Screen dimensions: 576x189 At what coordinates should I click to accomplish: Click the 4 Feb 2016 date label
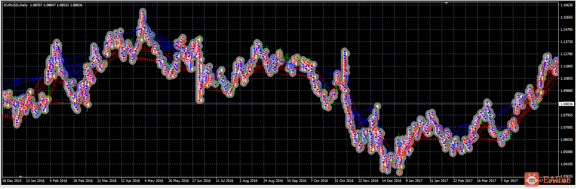click(59, 181)
